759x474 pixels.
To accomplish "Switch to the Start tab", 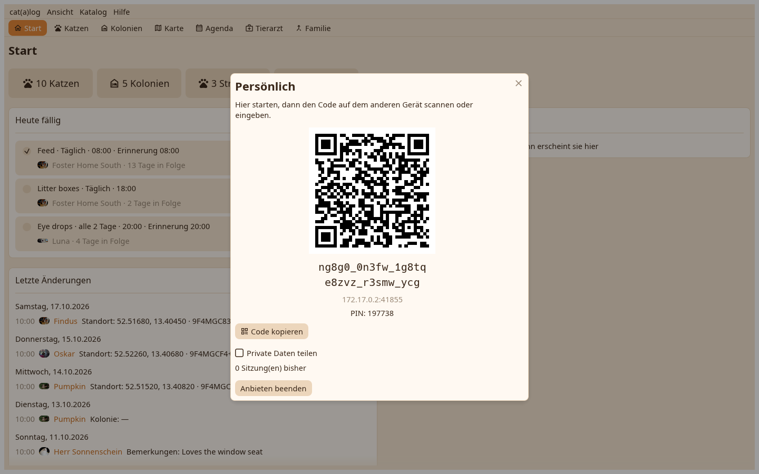I will coord(27,28).
